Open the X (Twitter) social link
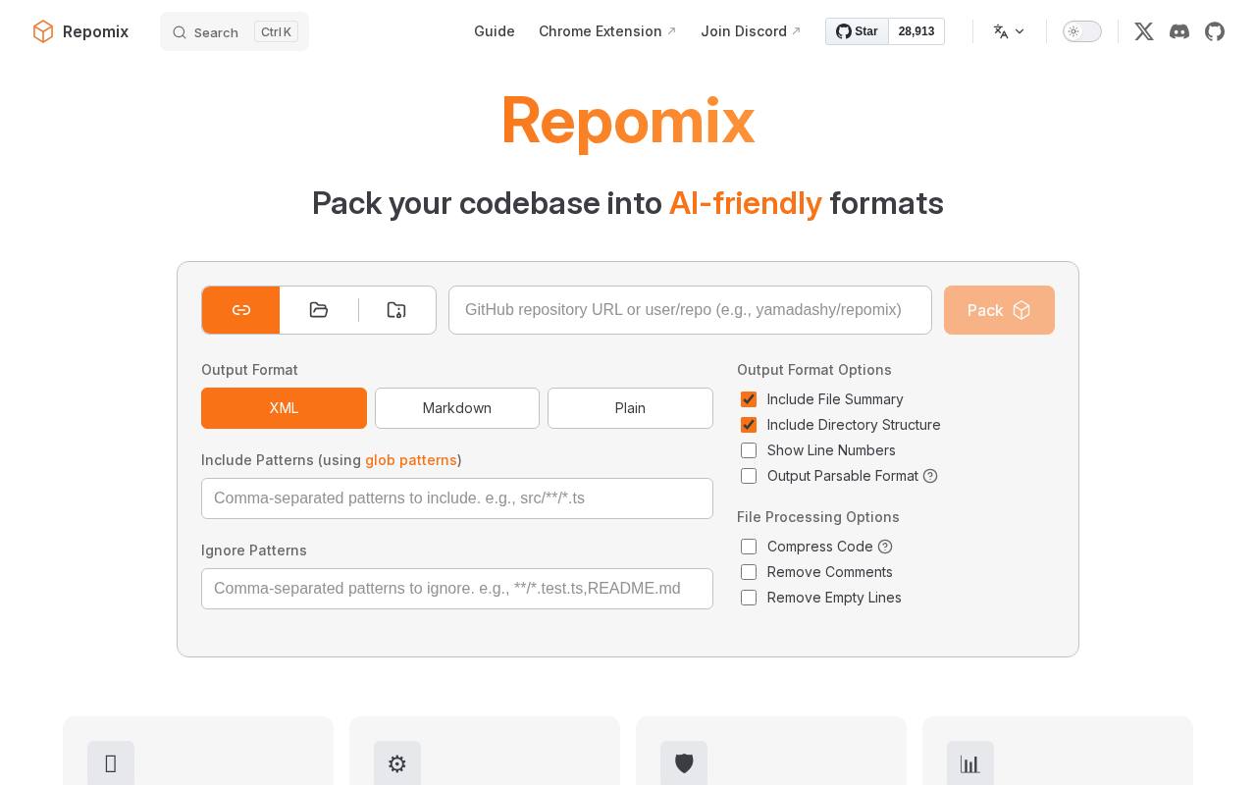The width and height of the screenshot is (1256, 785). pyautogui.click(x=1144, y=31)
